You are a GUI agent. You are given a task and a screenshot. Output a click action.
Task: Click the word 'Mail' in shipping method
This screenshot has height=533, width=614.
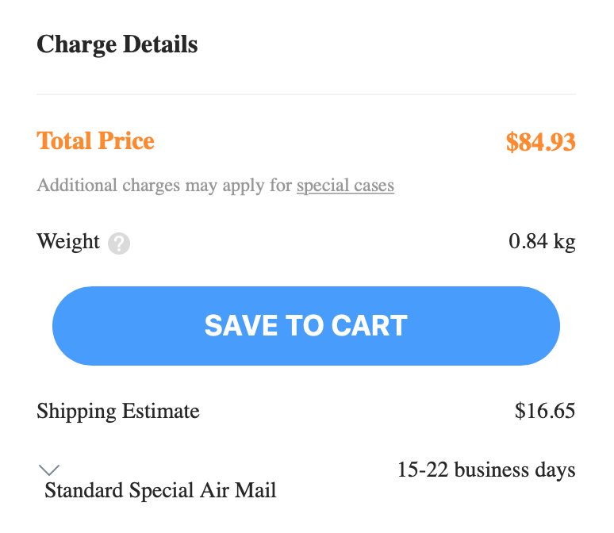coord(255,490)
